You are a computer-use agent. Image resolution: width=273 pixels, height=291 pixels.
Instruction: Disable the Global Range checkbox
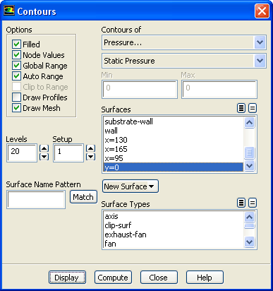click(x=16, y=66)
